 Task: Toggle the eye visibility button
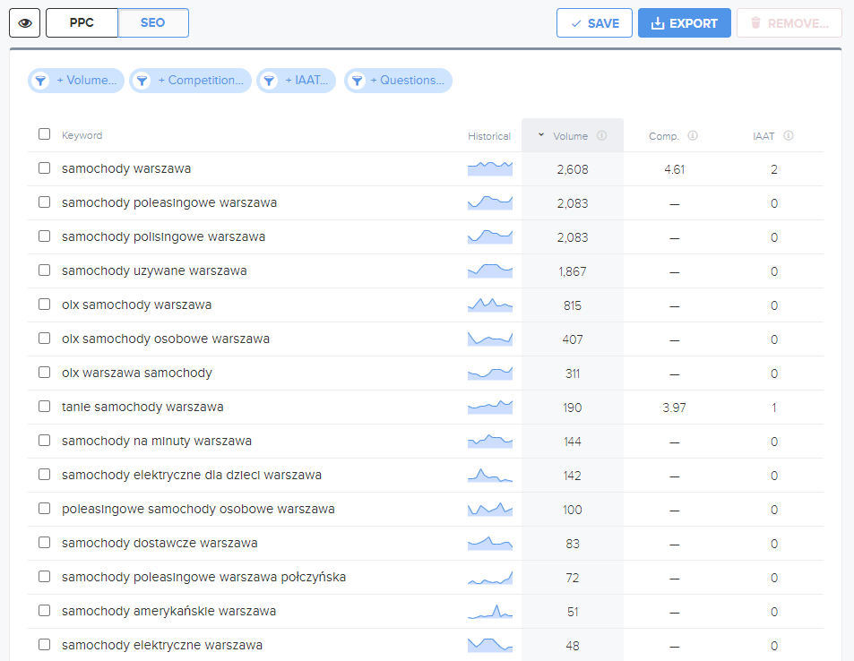24,23
